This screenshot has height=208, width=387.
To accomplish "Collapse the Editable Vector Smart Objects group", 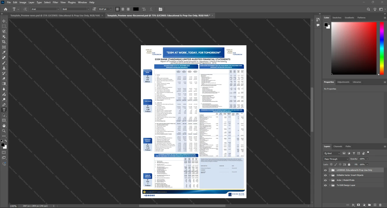I will point(330,175).
